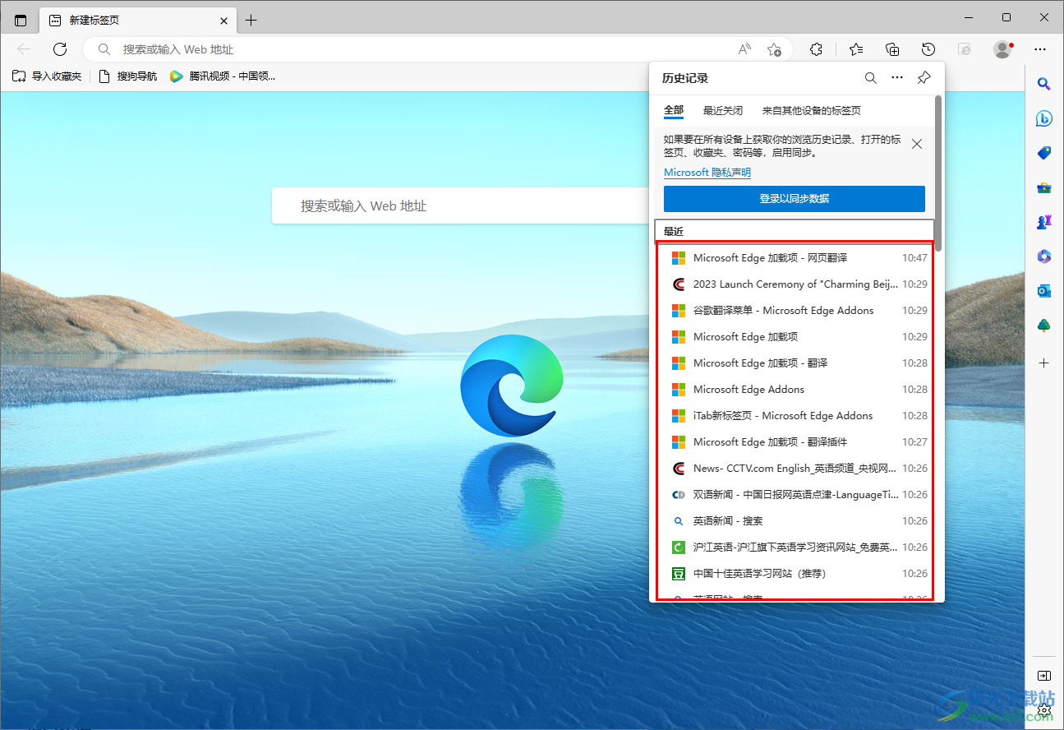This screenshot has width=1064, height=730.
Task: Add this page to favorites star icon
Action: click(x=774, y=49)
